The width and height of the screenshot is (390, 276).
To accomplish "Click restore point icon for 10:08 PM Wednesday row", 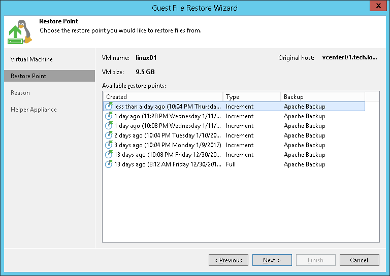I will pos(109,125).
